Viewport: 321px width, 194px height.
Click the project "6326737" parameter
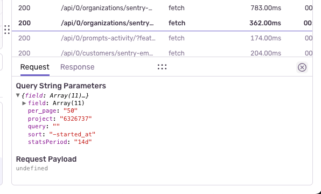tap(60, 119)
